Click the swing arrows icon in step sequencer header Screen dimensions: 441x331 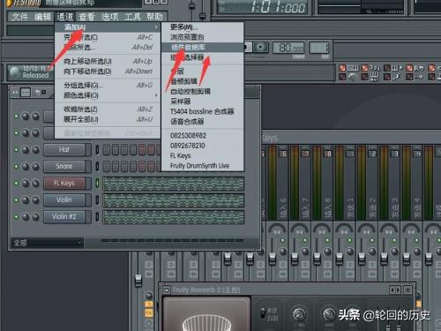coord(15,93)
